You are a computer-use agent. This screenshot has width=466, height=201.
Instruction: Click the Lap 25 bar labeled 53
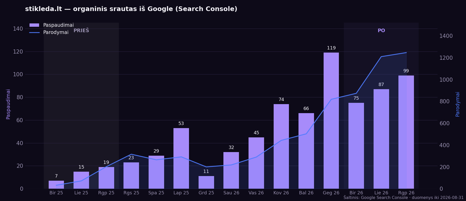tap(181, 158)
